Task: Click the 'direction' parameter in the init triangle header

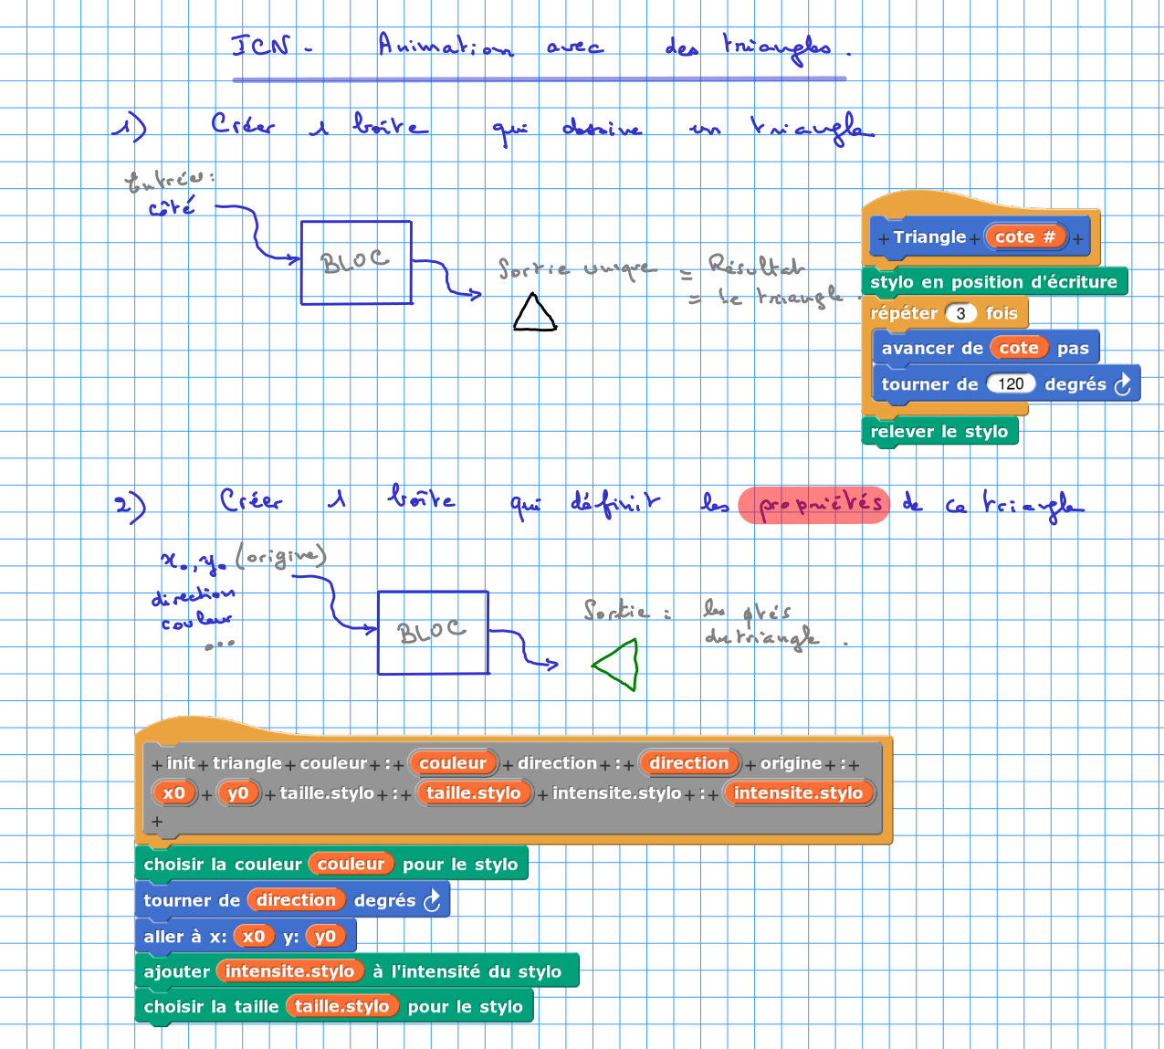Action: coord(688,763)
